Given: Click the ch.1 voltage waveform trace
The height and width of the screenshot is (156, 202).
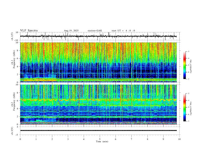Looking at the screenshot, I should click(98, 36).
